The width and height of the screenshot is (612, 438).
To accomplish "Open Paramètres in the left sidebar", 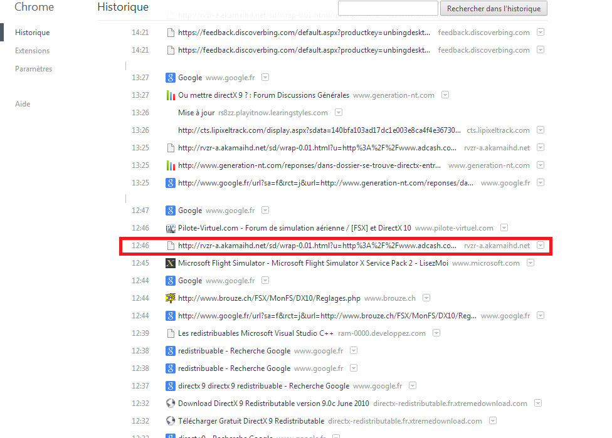I will 34,69.
